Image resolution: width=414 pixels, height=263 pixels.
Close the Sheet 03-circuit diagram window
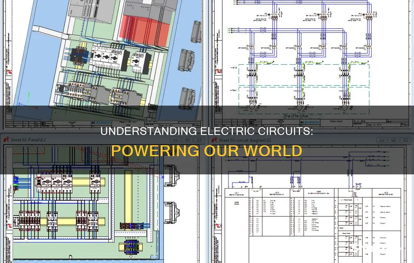pos(406,140)
